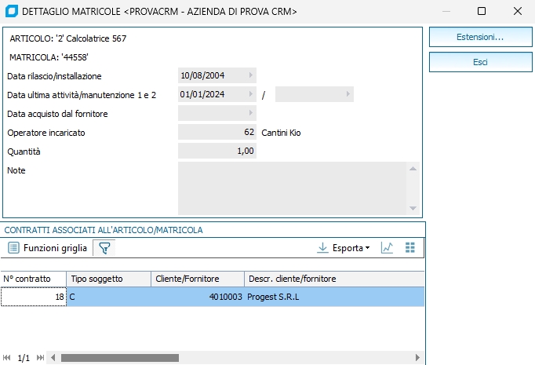
Task: Click the Quantità field 1,00
Action: click(217, 151)
